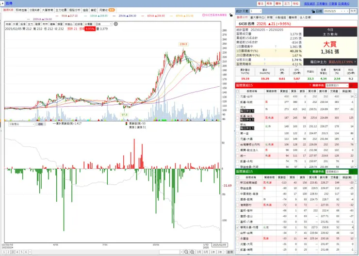Tick the checkbox for 台灣摩根士丹利 row

pos(237,144)
